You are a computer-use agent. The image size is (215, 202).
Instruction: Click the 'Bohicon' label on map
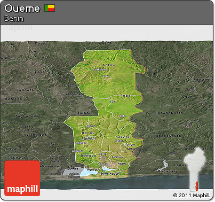[x=14, y=99]
